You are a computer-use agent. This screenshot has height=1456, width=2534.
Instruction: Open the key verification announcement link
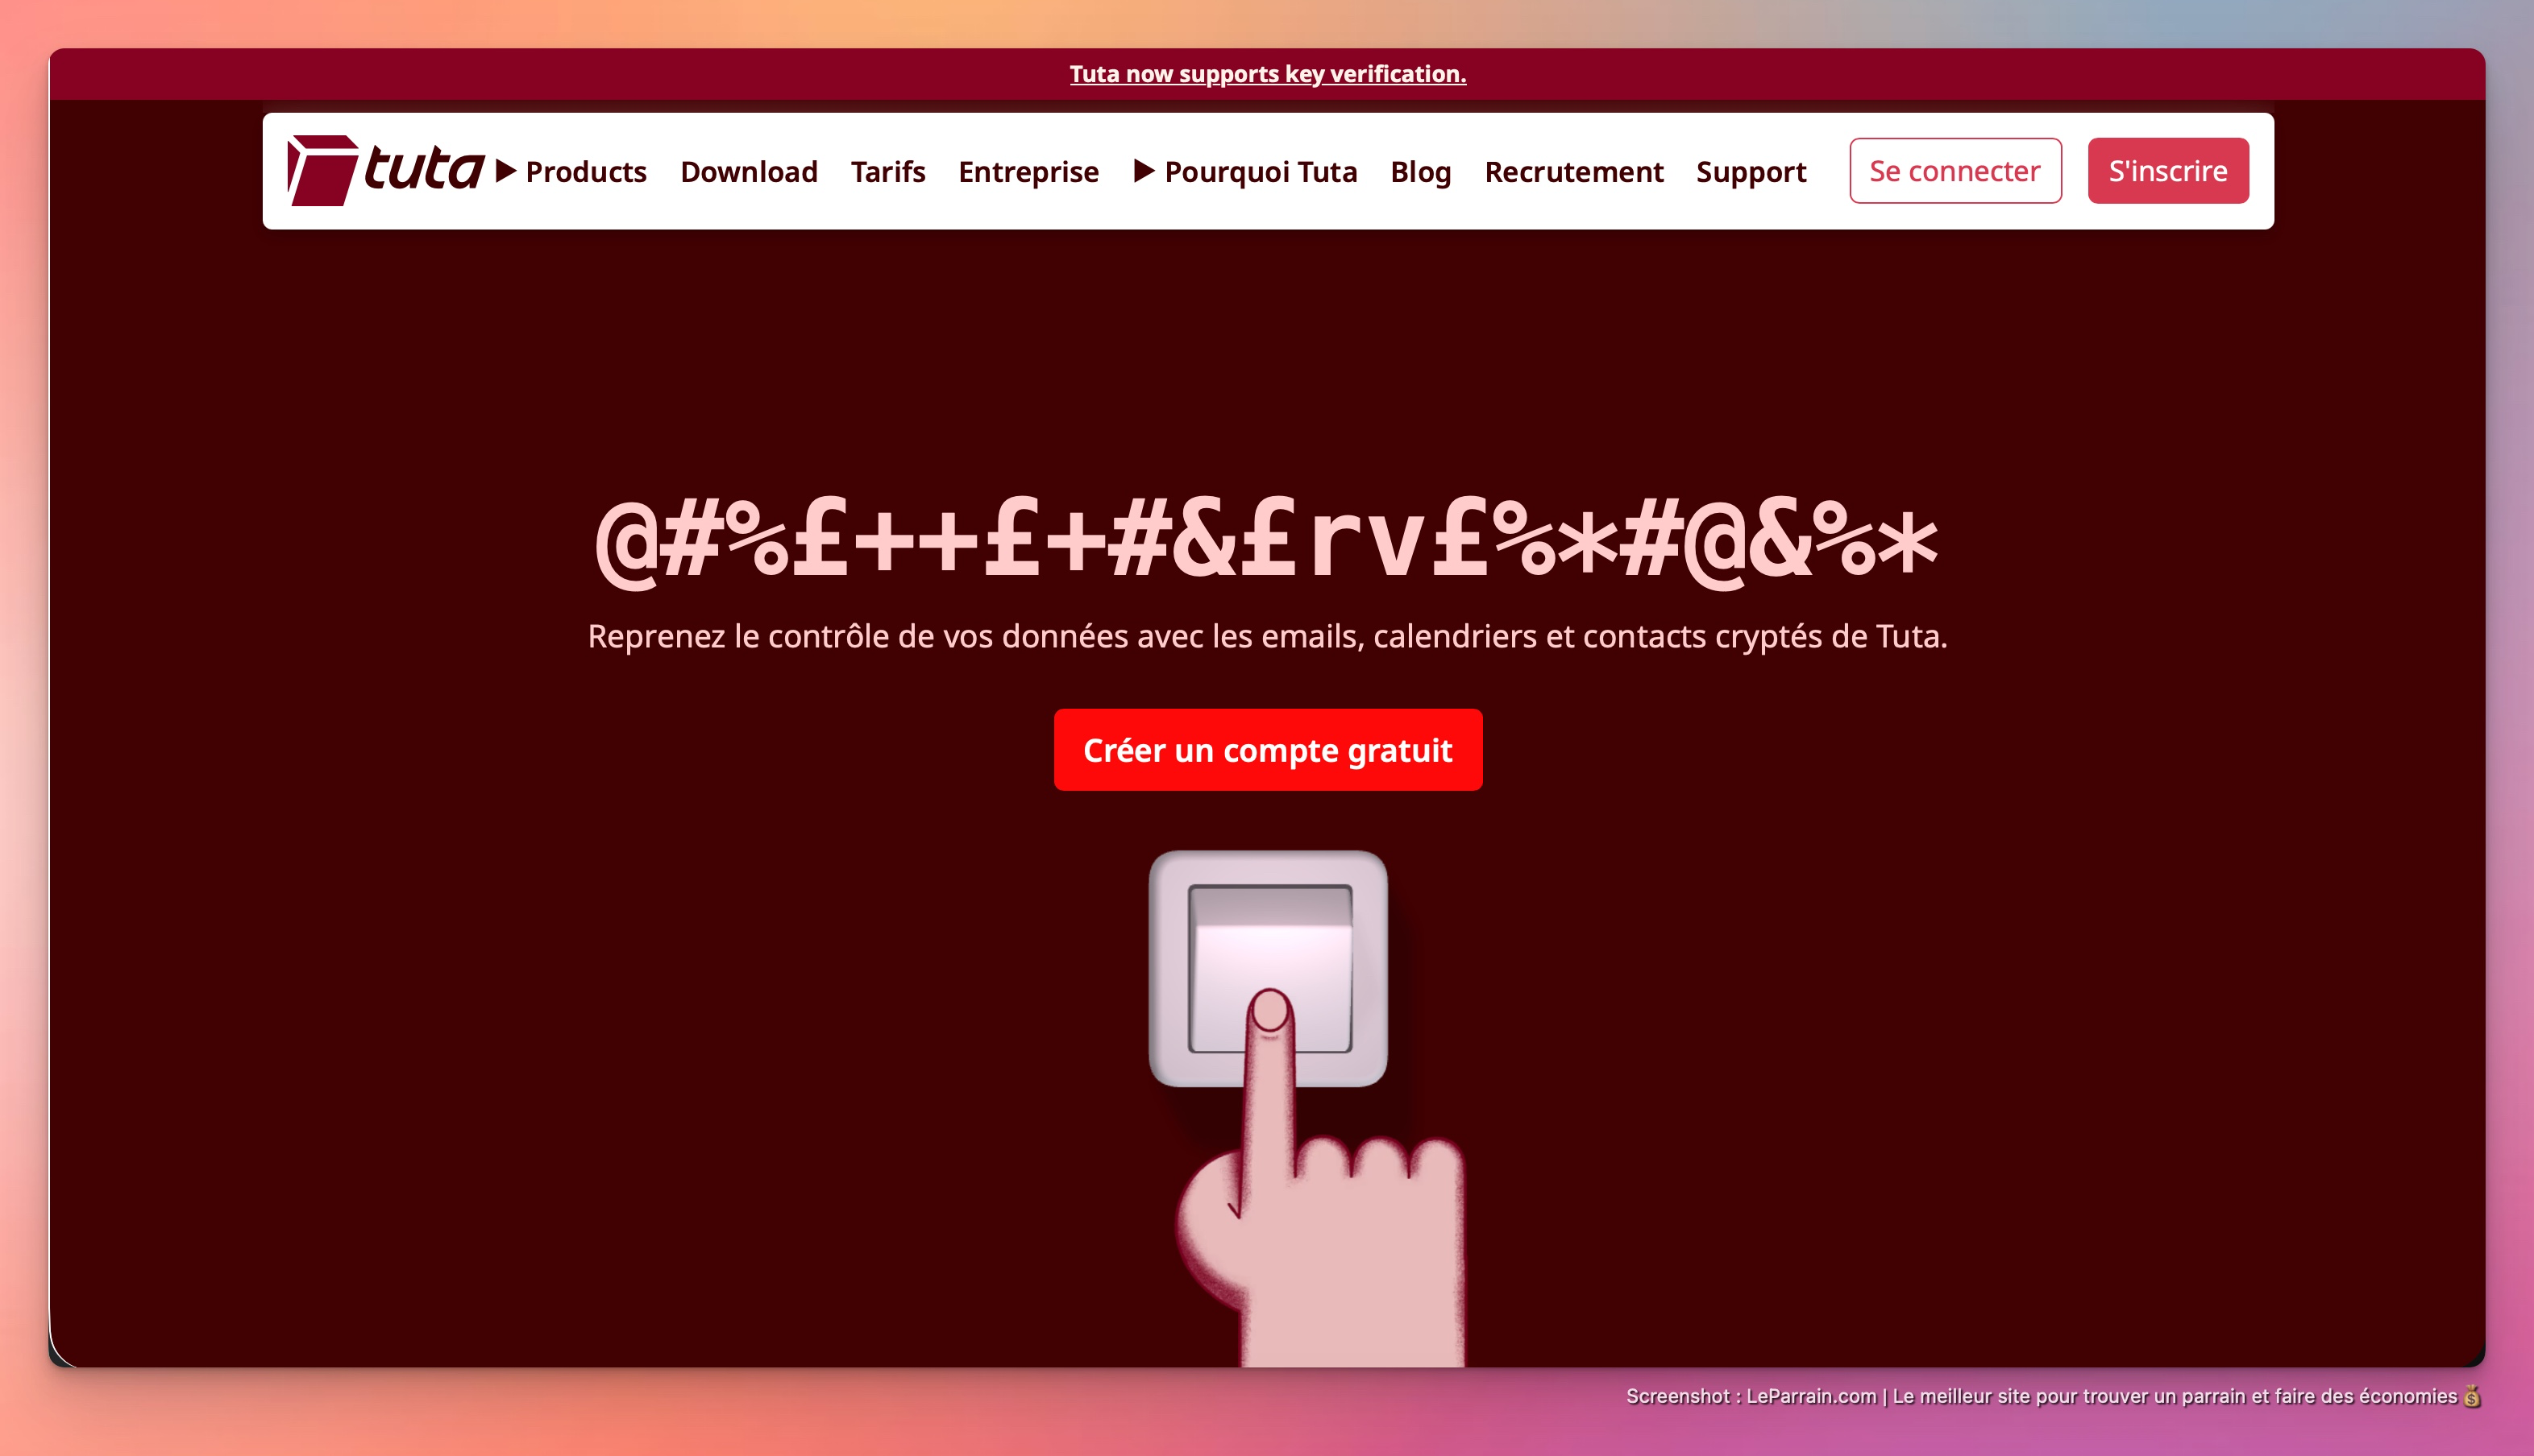coord(1267,74)
